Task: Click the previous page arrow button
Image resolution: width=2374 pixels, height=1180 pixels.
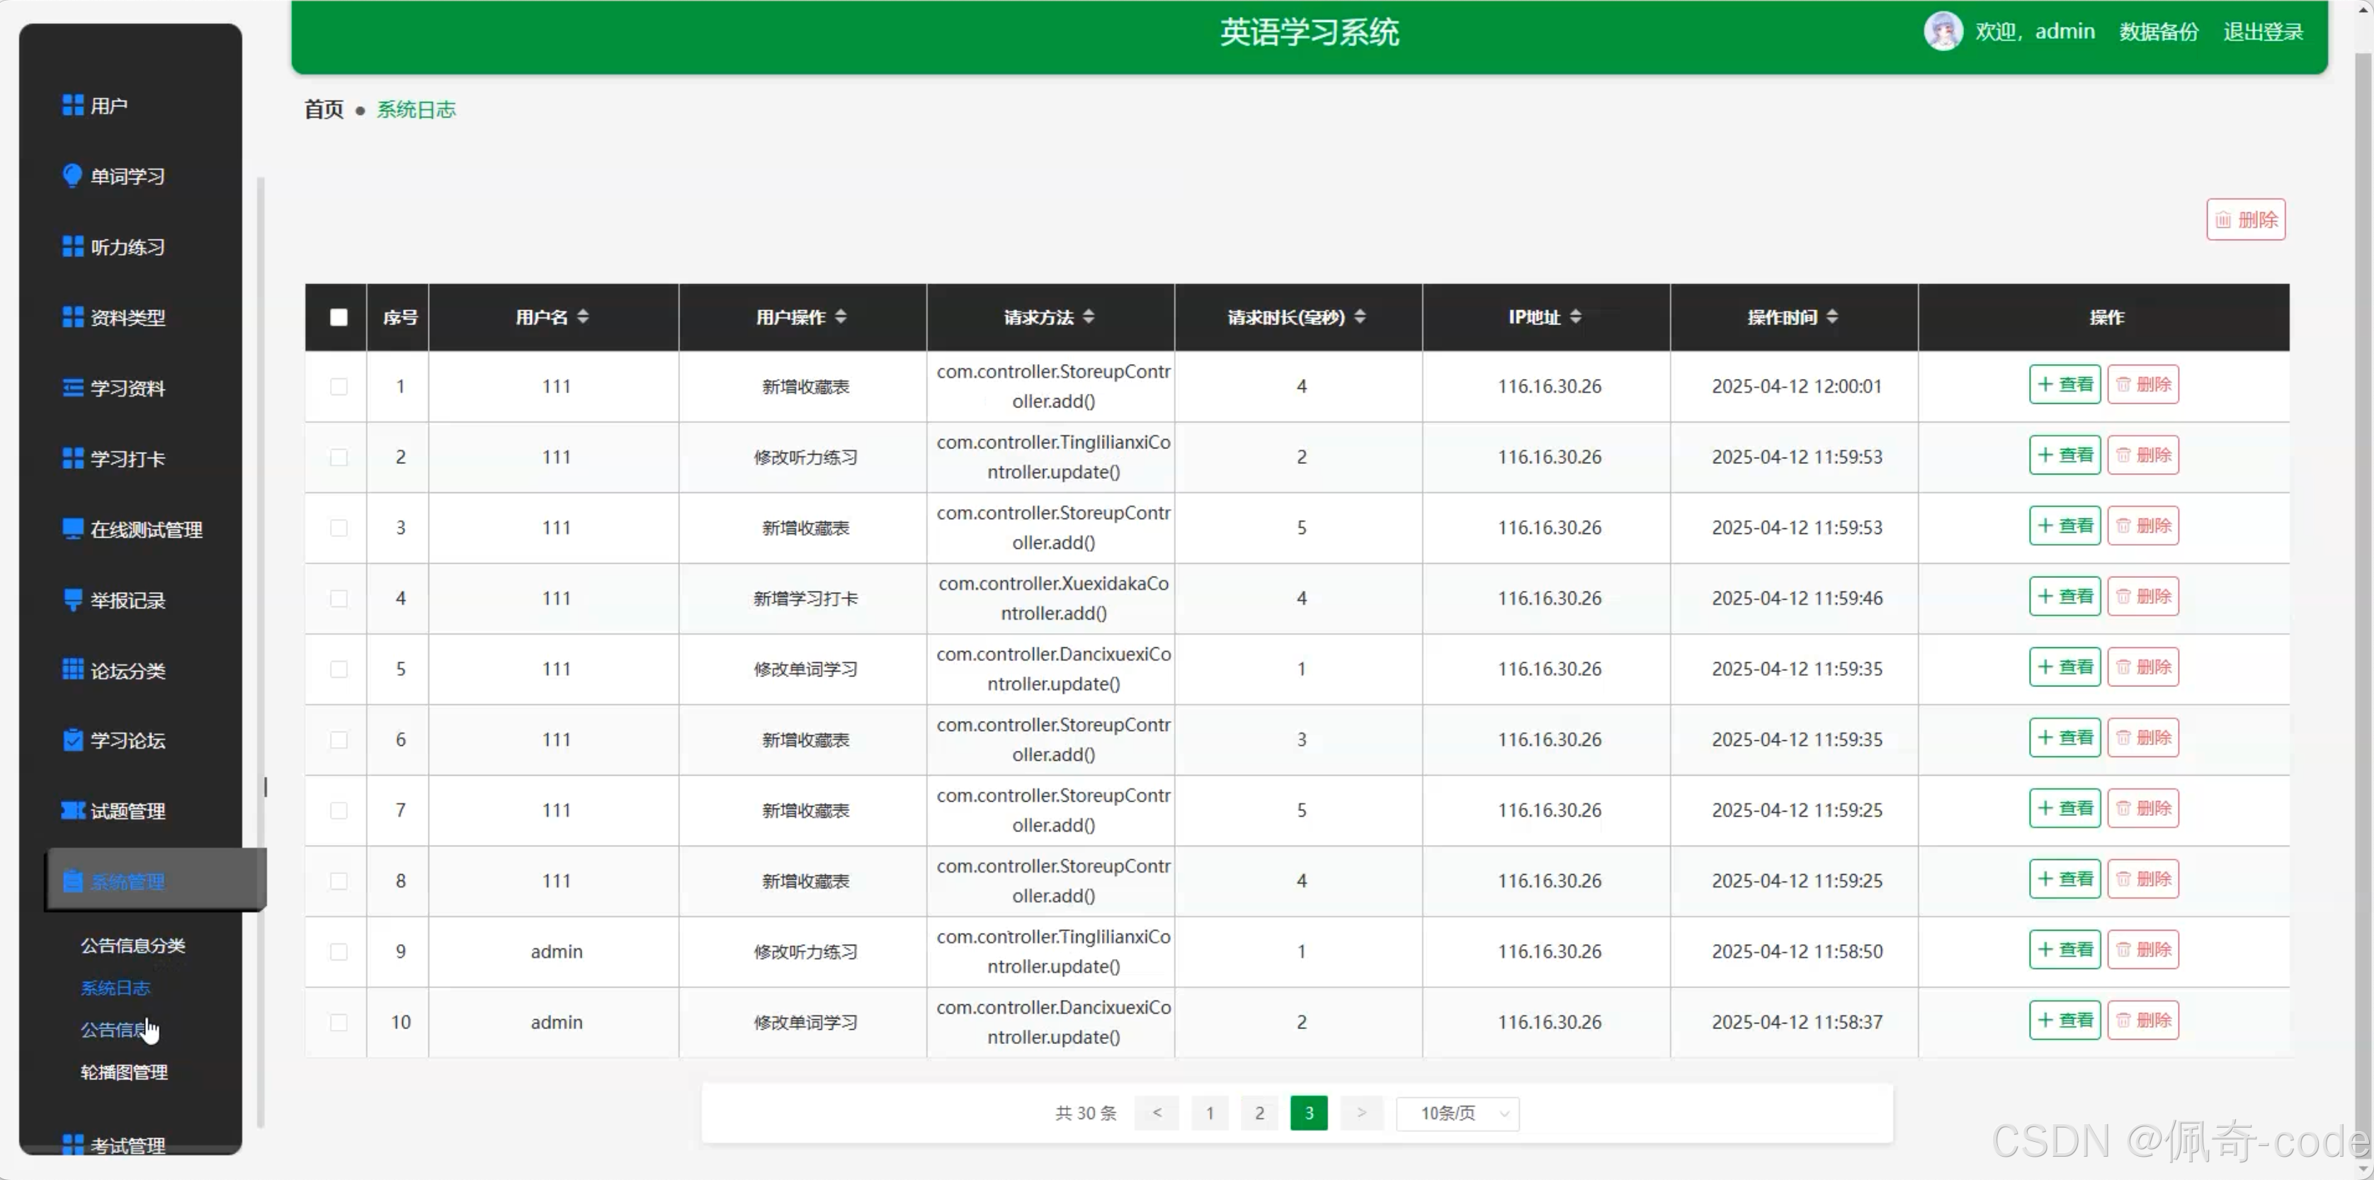Action: pyautogui.click(x=1157, y=1113)
